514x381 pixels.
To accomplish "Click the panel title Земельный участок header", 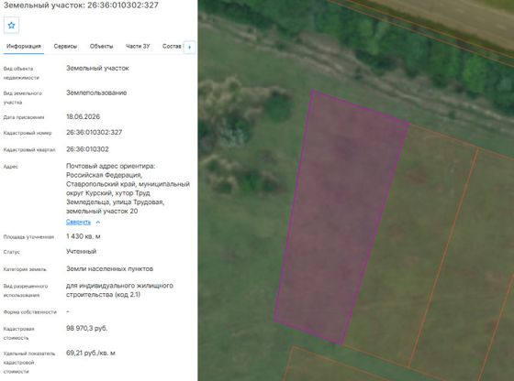I will tap(81, 5).
